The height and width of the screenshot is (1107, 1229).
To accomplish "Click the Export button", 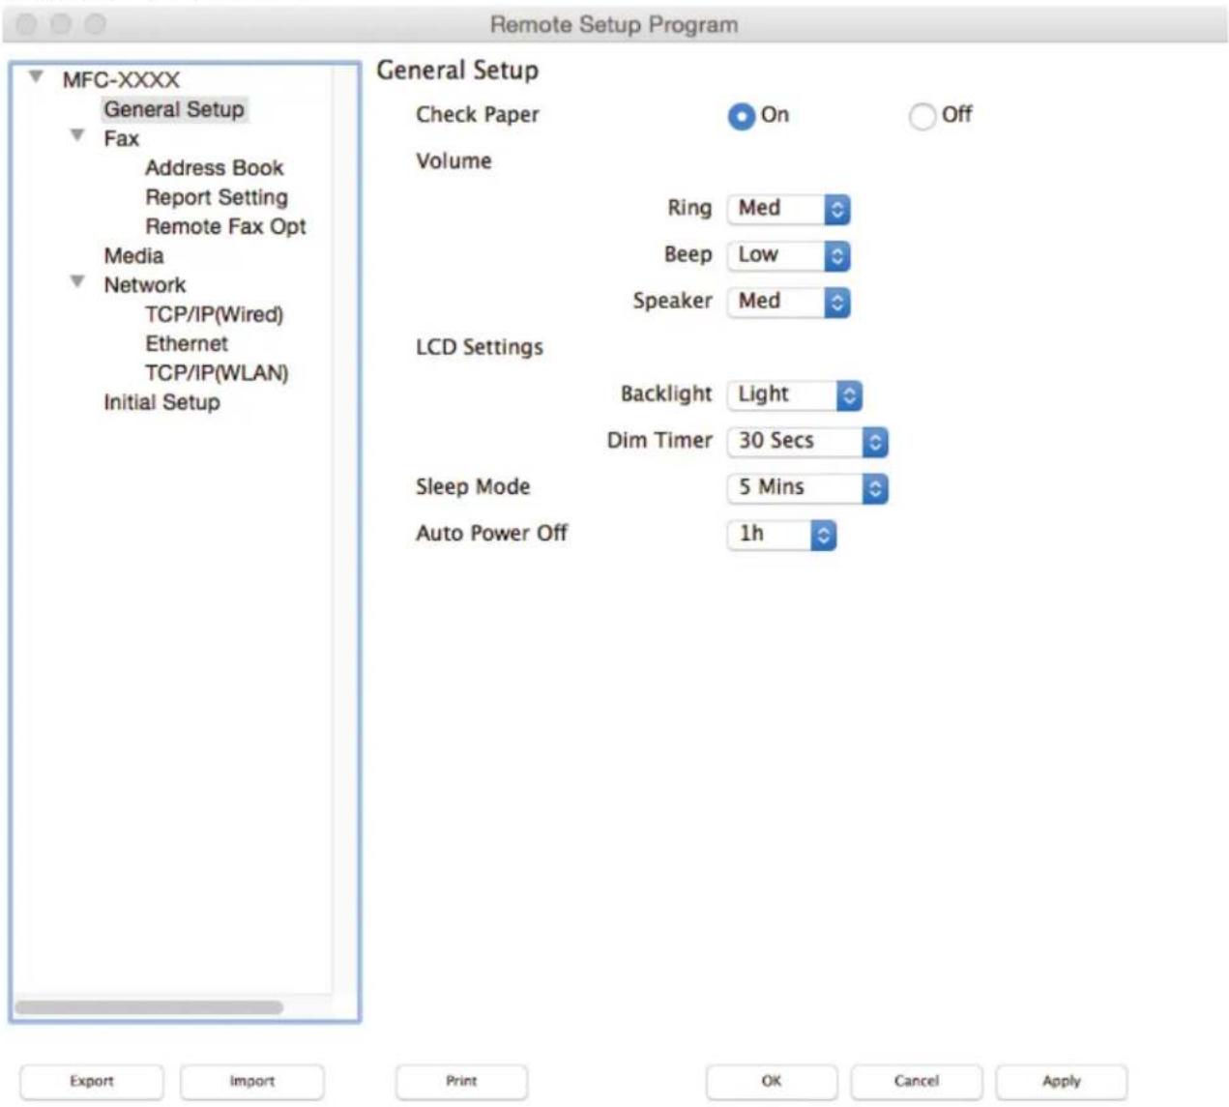I will tap(92, 1081).
